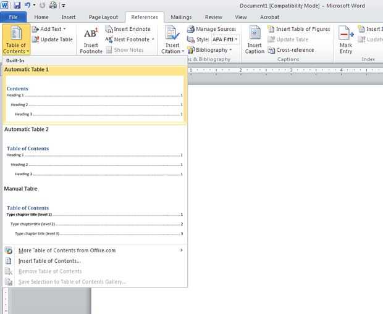This screenshot has height=314, width=383.
Task: Click the Update Table button label
Action: point(57,39)
